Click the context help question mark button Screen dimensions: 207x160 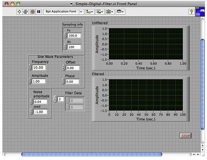coord(191,12)
